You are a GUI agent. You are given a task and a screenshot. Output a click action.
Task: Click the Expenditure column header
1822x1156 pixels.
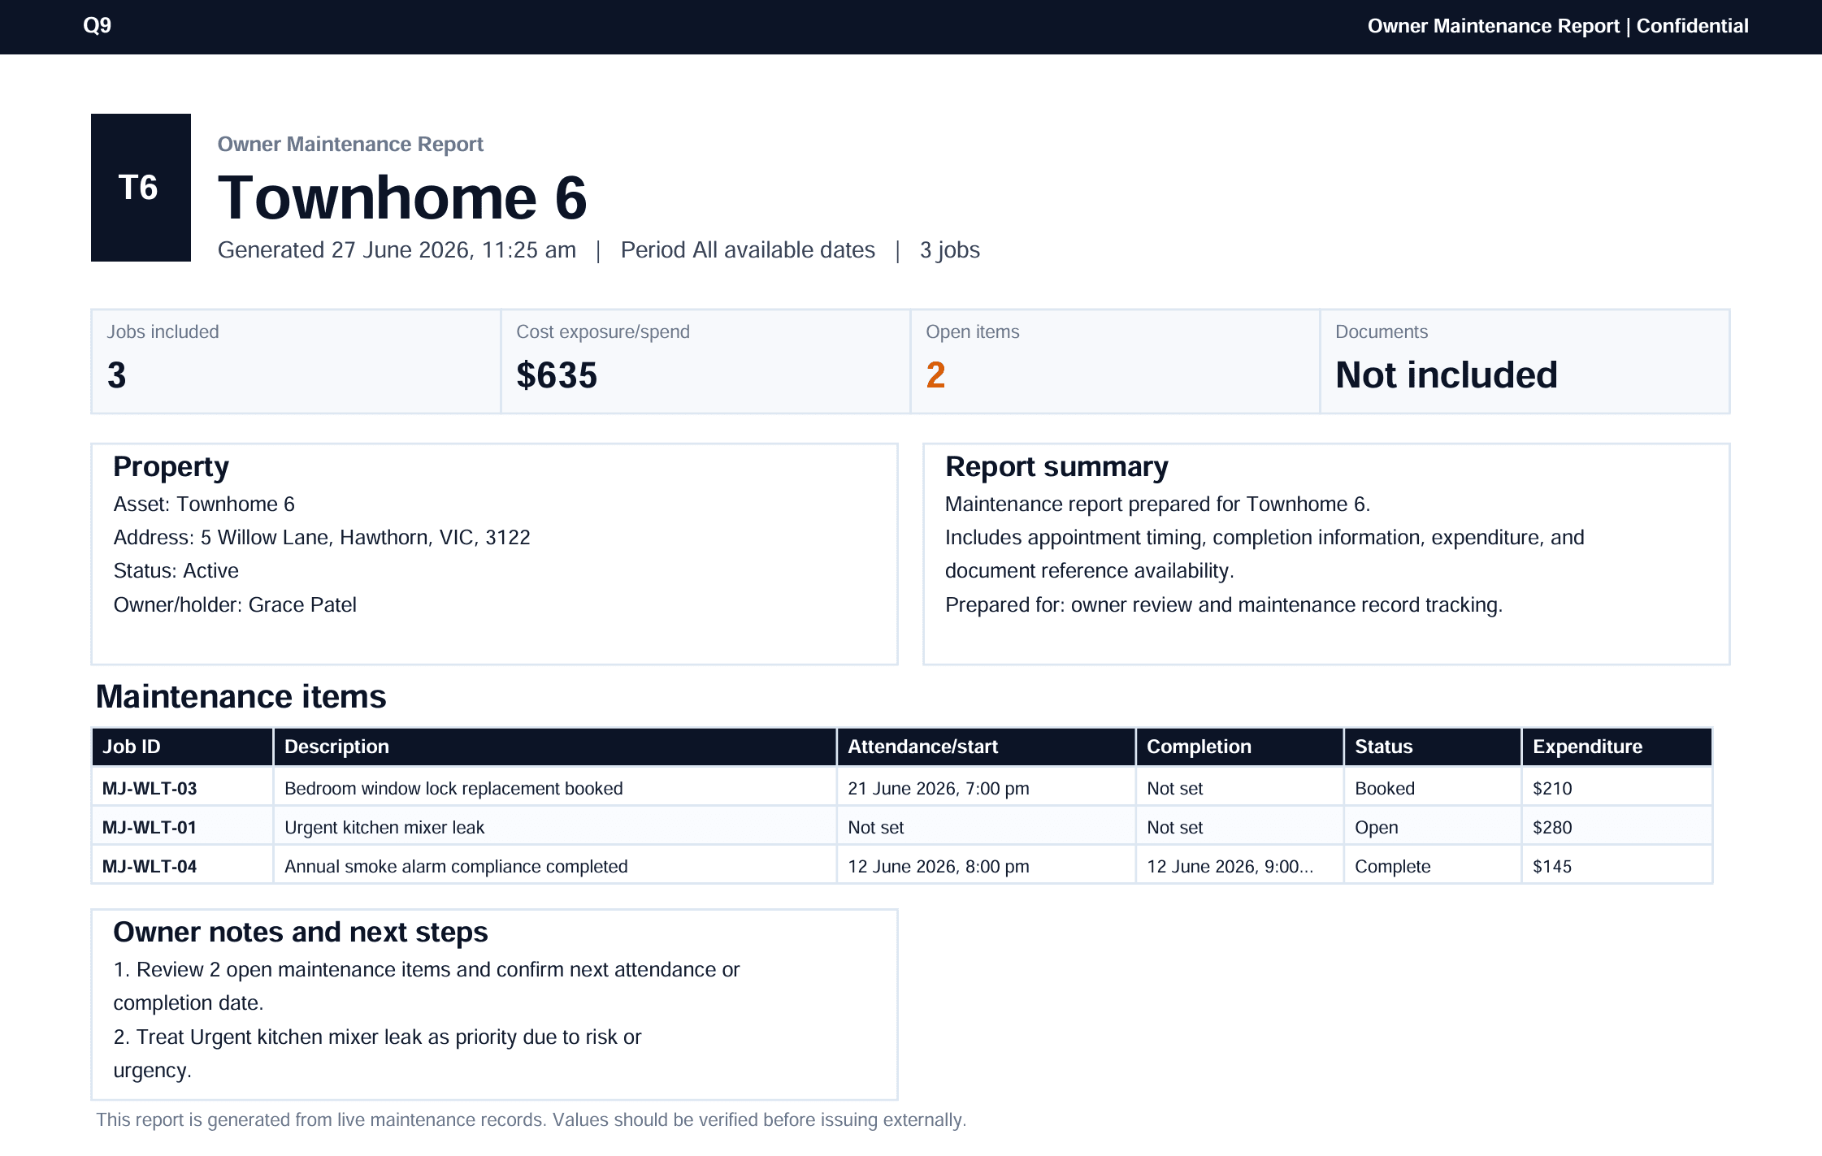coord(1617,747)
